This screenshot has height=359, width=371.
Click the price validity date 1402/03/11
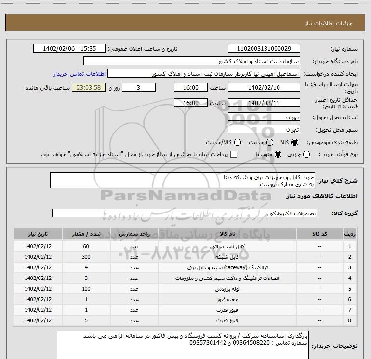pos(264,103)
